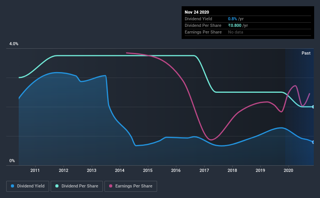Viewport: 320px width, 198px height.
Task: Click the 2011 x-axis label
Action: [35, 170]
